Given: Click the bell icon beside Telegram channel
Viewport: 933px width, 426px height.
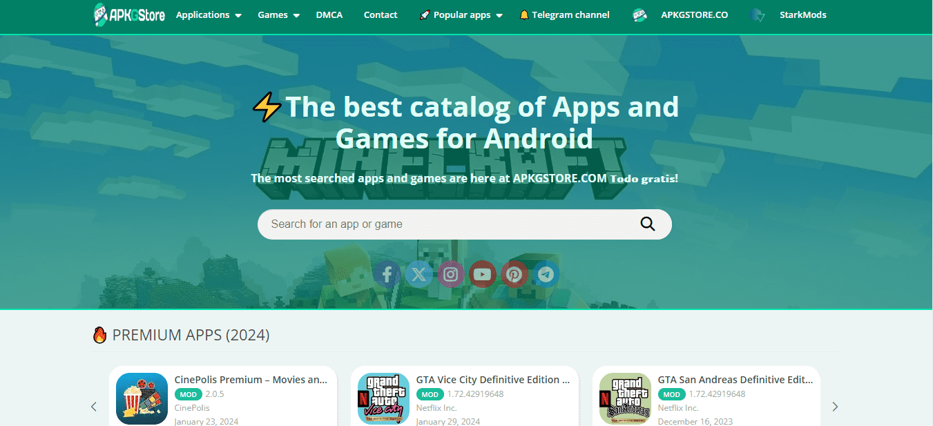Looking at the screenshot, I should coord(524,14).
